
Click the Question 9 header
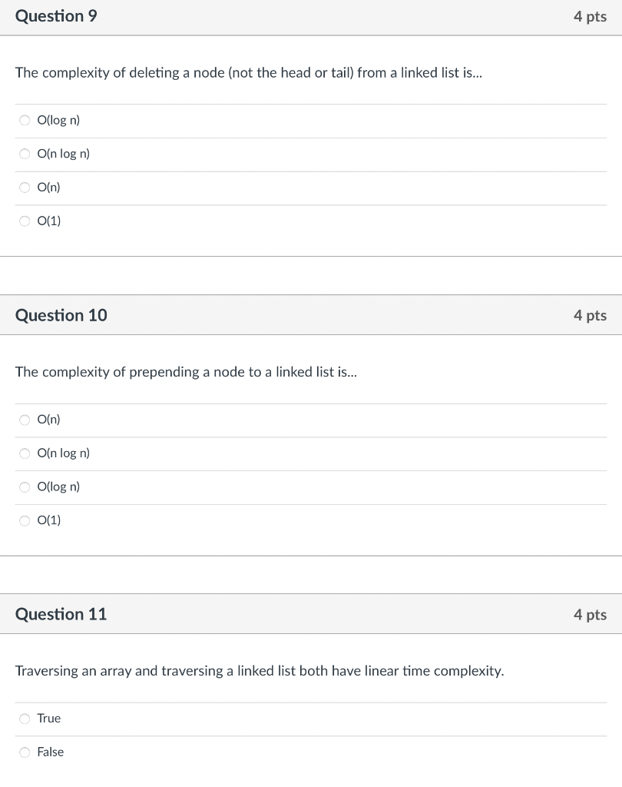coord(56,16)
